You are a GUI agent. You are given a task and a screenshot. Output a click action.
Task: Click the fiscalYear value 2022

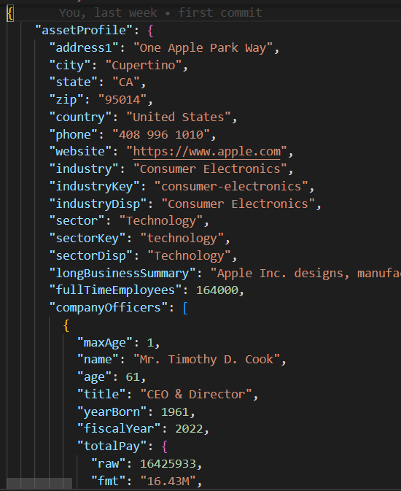[x=189, y=429]
